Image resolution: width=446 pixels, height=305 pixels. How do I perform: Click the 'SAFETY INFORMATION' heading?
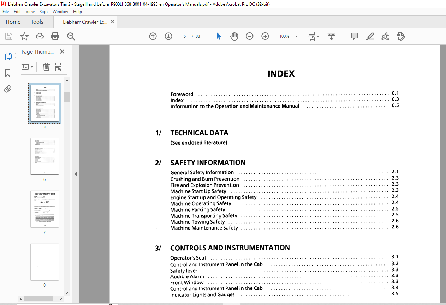[208, 163]
